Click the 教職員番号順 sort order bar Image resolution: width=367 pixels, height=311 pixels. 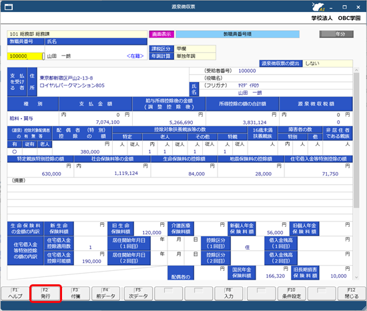[238, 34]
